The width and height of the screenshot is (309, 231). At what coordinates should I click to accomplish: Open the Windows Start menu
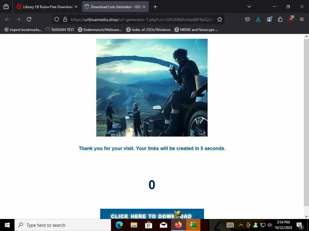point(7,225)
